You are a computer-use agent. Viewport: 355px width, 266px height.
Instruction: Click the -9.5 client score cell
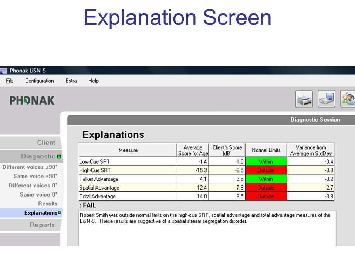(227, 170)
